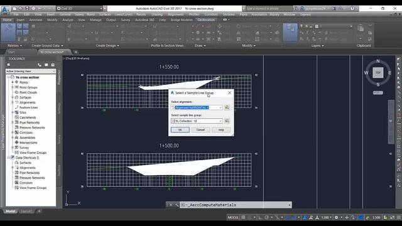Select the Assemblies item in Prospector tree

[27, 137]
